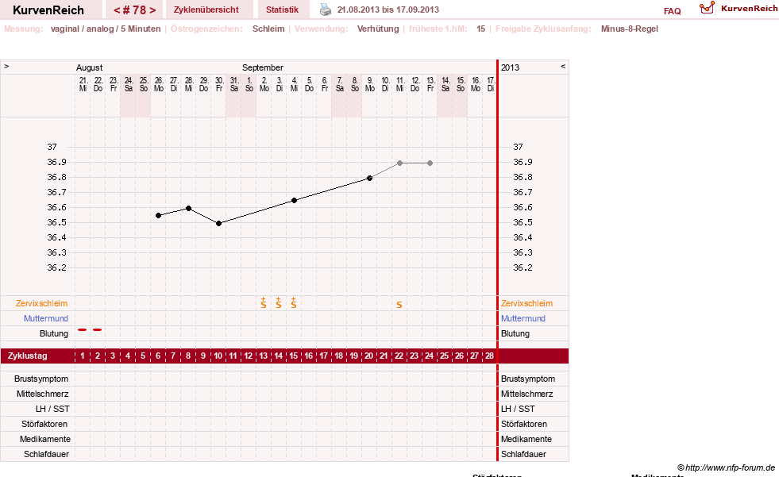Click the collapse arrow next to 2013
Screen dimensions: 779x477
[x=563, y=66]
